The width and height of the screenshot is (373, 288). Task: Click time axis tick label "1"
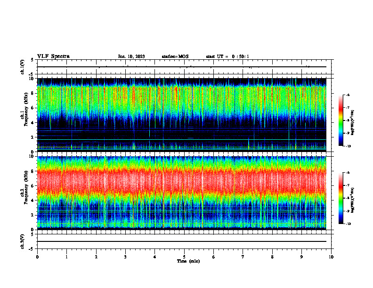coord(66,257)
